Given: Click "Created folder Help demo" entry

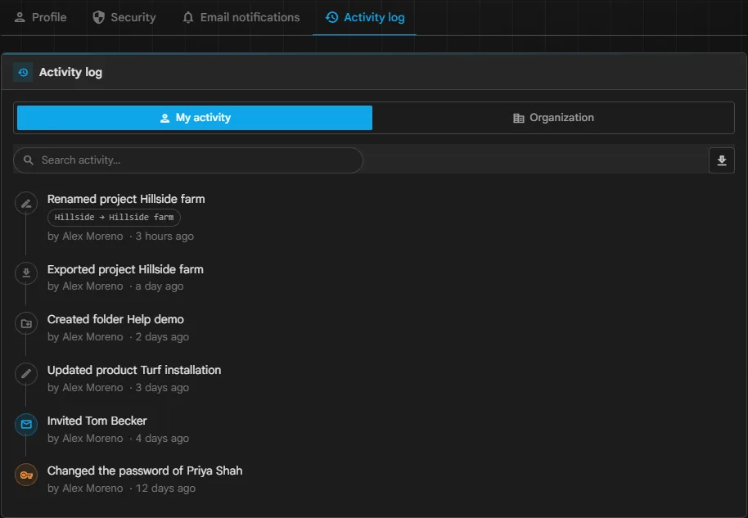Looking at the screenshot, I should [115, 320].
